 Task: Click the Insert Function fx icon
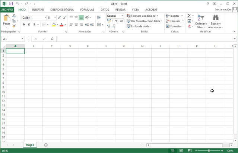click(x=52, y=39)
